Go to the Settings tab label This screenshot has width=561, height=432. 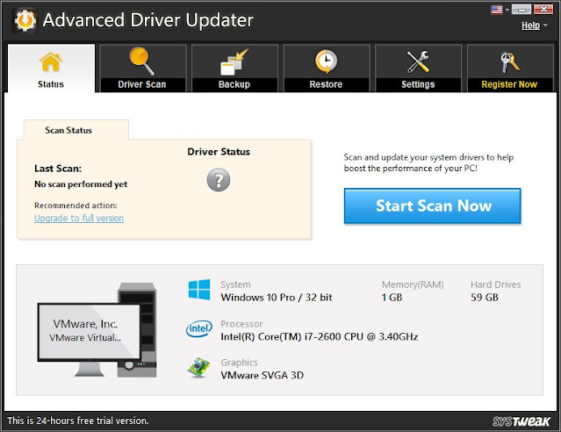(418, 84)
